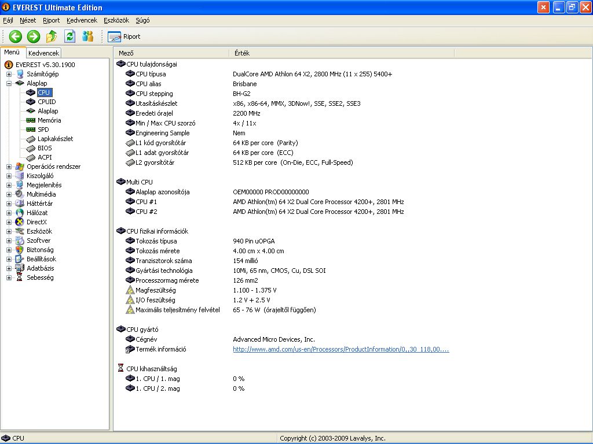Image resolution: width=593 pixels, height=444 pixels.
Task: Expand the Háttértár tree node
Action: [9, 203]
